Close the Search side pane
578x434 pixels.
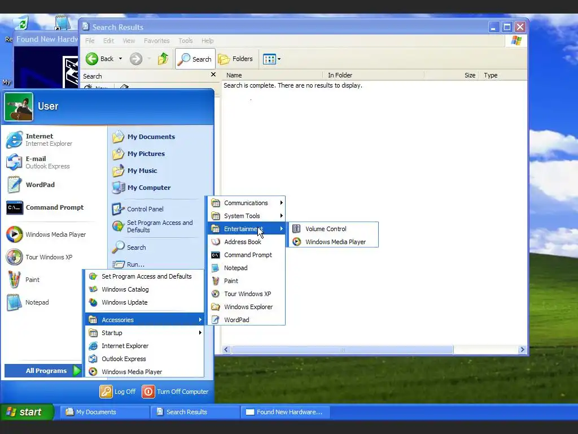click(213, 75)
